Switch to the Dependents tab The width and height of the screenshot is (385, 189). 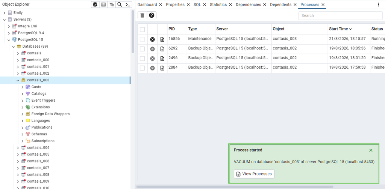(280, 4)
